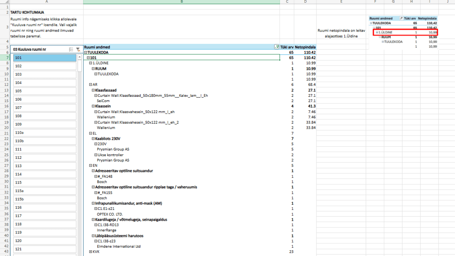Click the minus icon beside Kaabliots 230V

tap(93, 138)
